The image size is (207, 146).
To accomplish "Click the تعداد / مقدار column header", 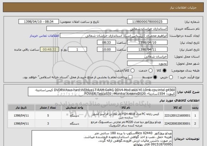I will coord(48,108).
